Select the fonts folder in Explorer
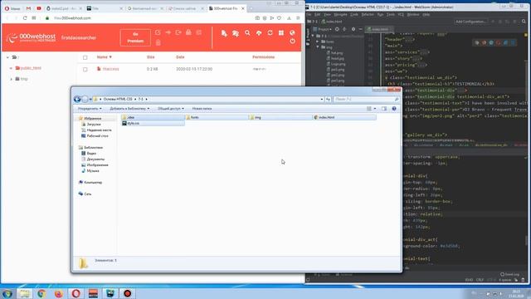This screenshot has height=299, width=531. tap(217, 117)
